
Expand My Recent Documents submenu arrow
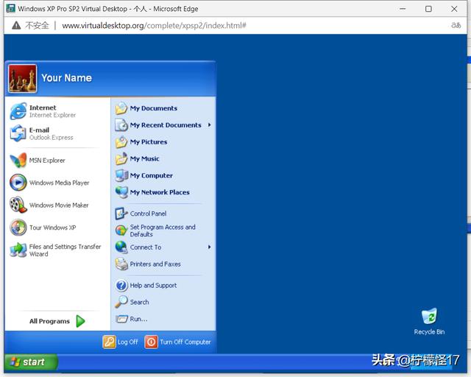point(209,124)
